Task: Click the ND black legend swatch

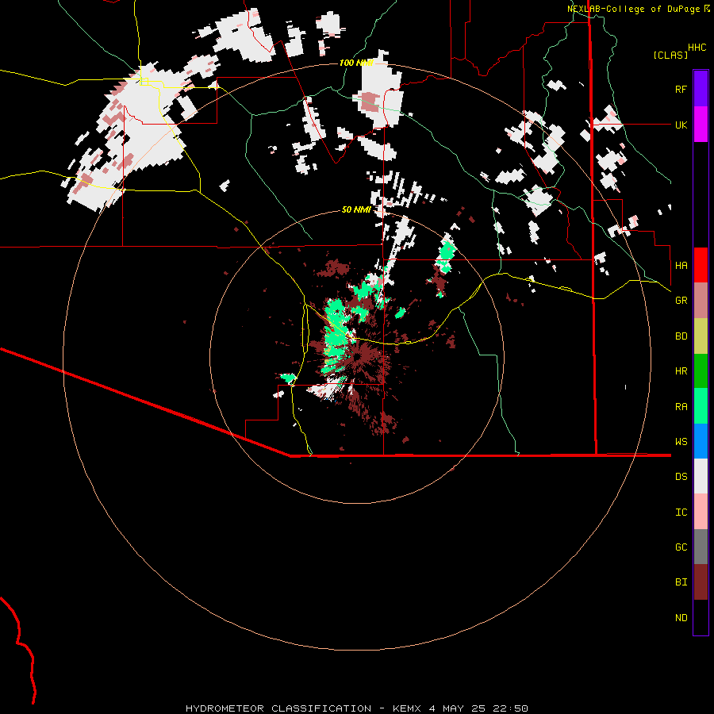Action: [x=701, y=617]
